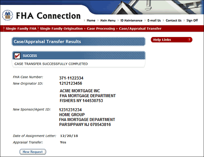Open the Main Menu link
The height and width of the screenshot is (157, 204).
[108, 20]
